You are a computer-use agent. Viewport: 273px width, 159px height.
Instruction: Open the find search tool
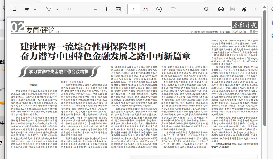click(207, 9)
